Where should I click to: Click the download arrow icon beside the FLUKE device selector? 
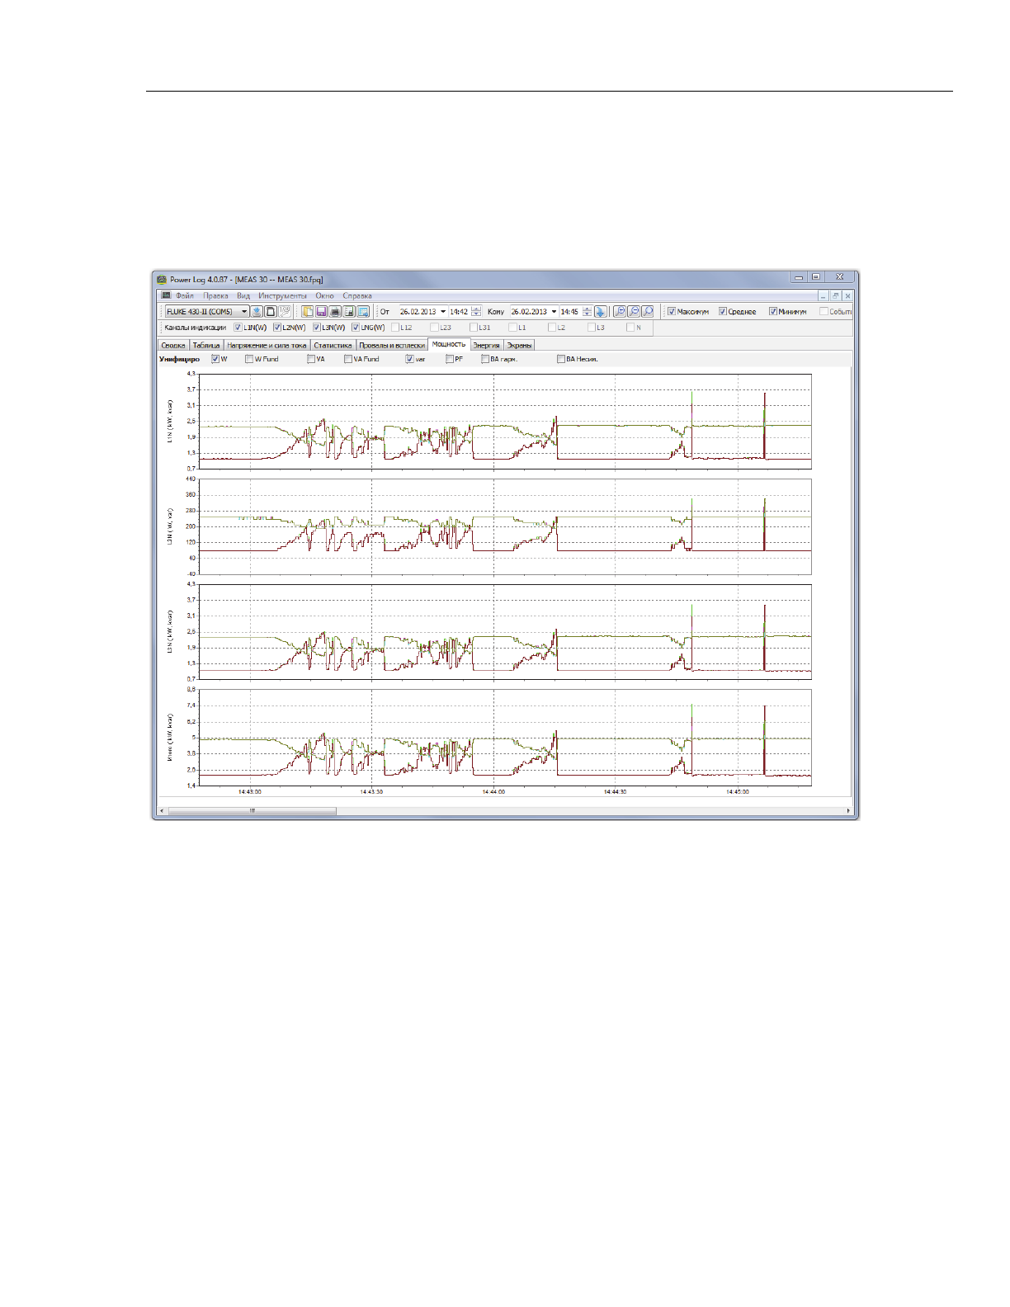point(257,312)
